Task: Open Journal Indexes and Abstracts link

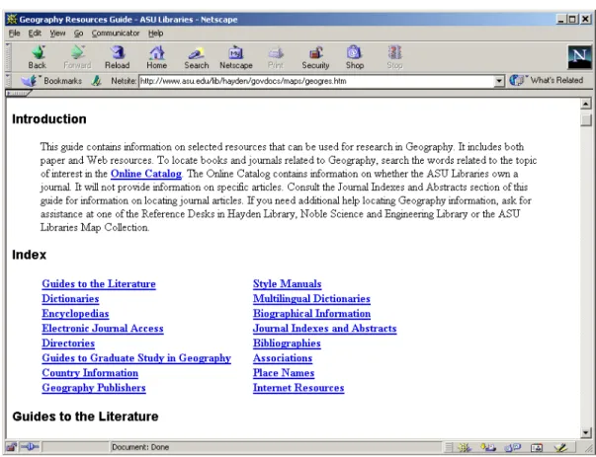Action: point(324,329)
